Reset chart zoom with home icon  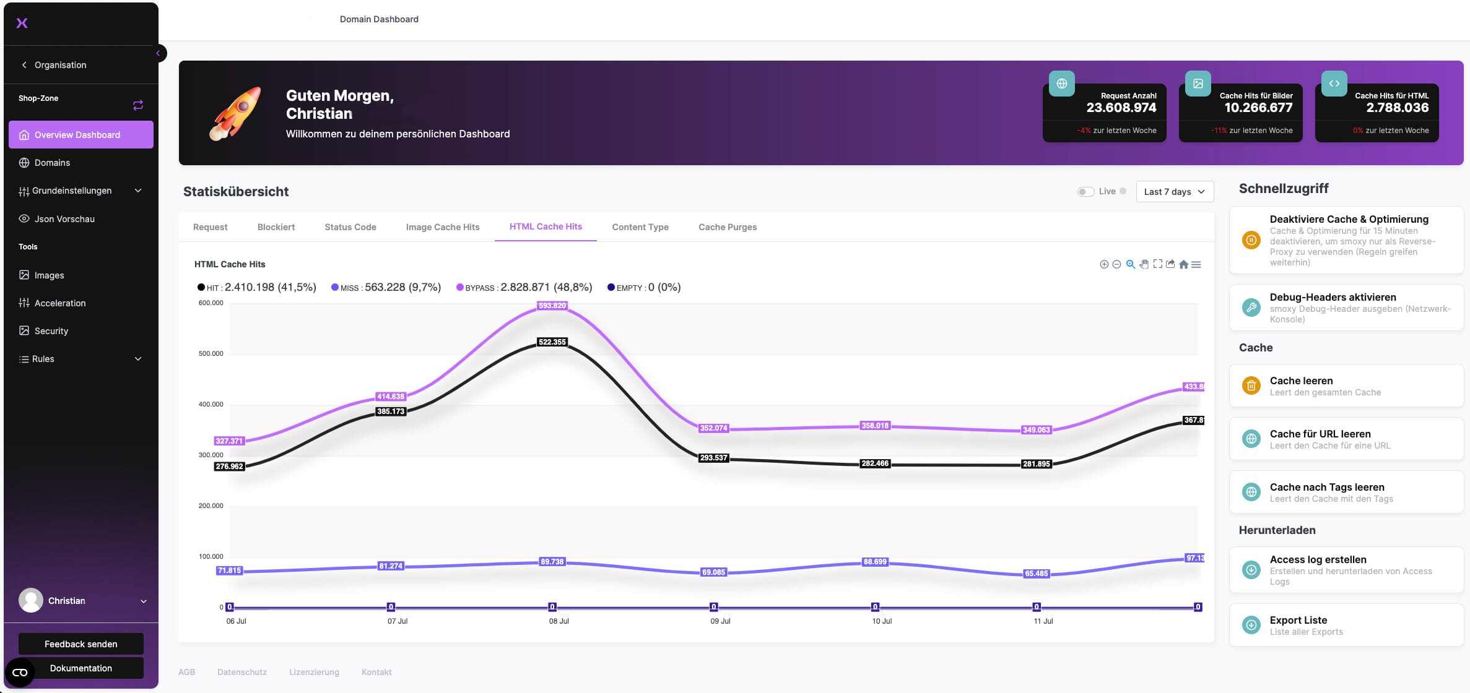(x=1183, y=264)
